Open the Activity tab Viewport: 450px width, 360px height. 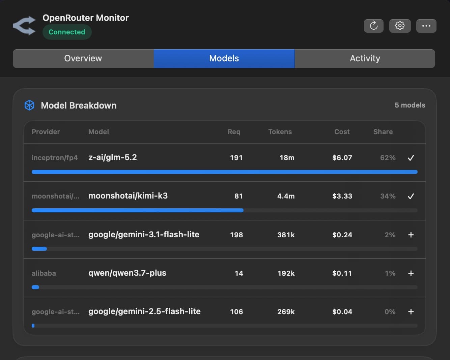click(x=365, y=58)
